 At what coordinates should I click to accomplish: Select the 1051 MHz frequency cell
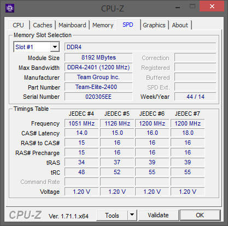point(81,123)
